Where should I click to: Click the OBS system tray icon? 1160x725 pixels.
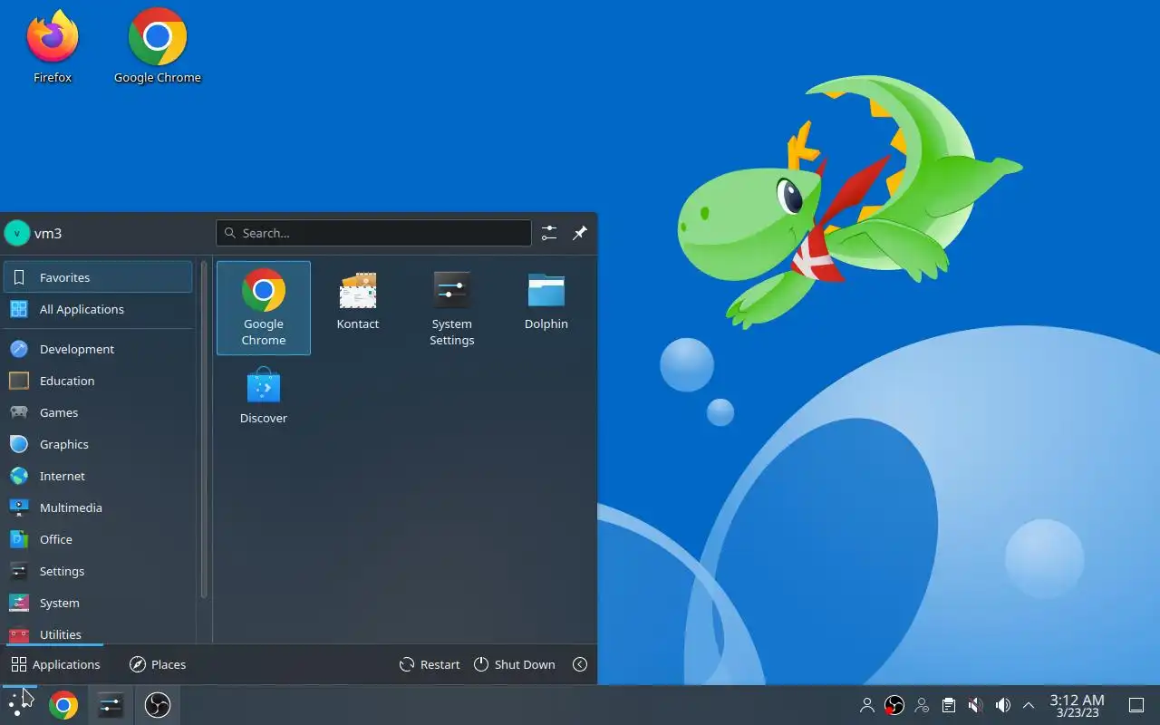894,705
